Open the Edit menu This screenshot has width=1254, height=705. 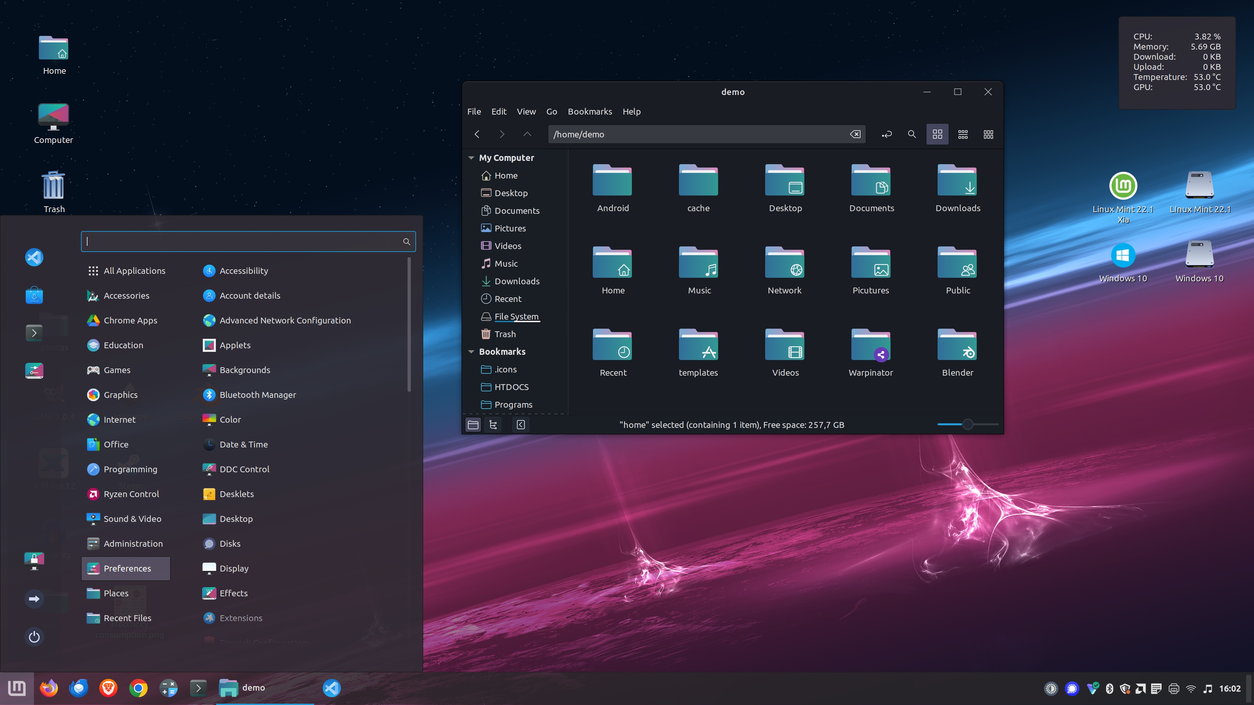pyautogui.click(x=498, y=111)
